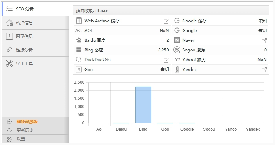Click the refresh icon beside 更新历史
This screenshot has width=275, height=145.
point(9,130)
